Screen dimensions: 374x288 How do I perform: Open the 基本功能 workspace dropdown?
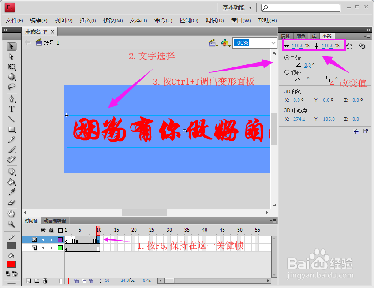pos(237,7)
